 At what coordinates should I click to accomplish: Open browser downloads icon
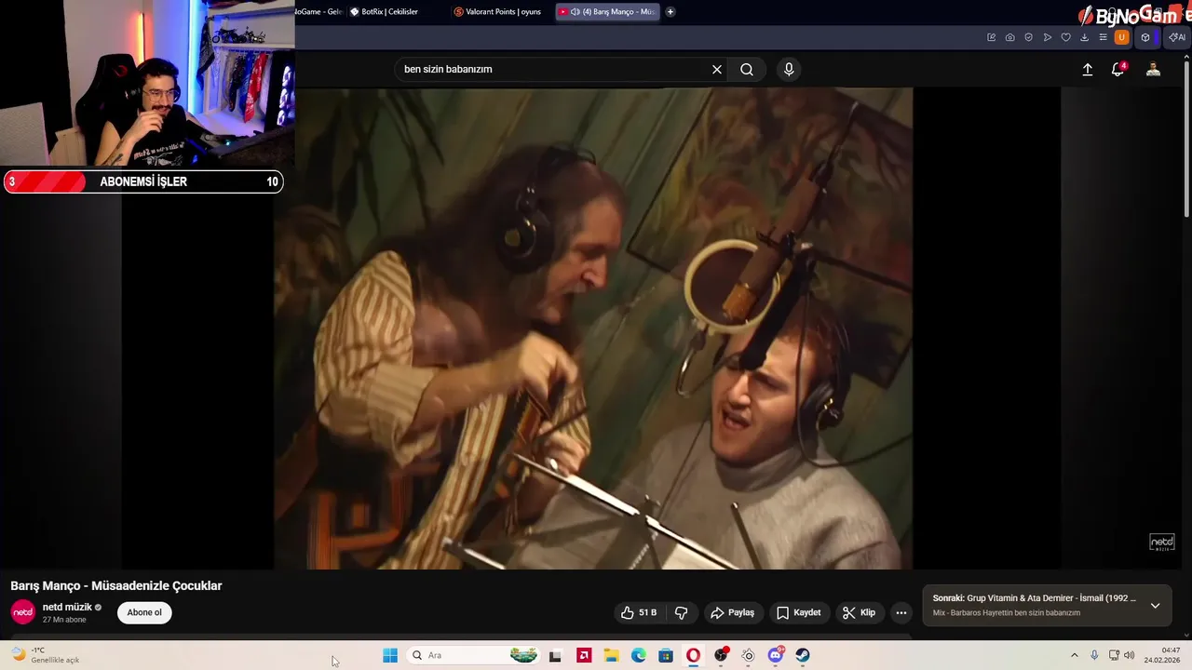1084,37
